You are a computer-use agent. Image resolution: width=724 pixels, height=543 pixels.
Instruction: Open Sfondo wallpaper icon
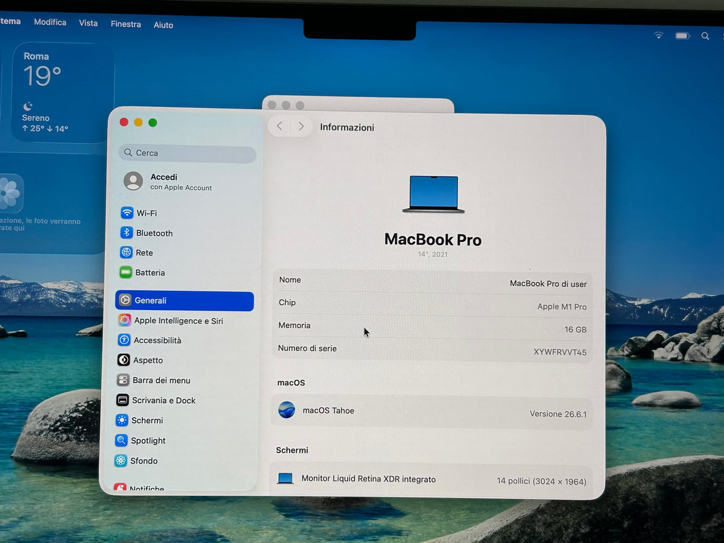(121, 461)
